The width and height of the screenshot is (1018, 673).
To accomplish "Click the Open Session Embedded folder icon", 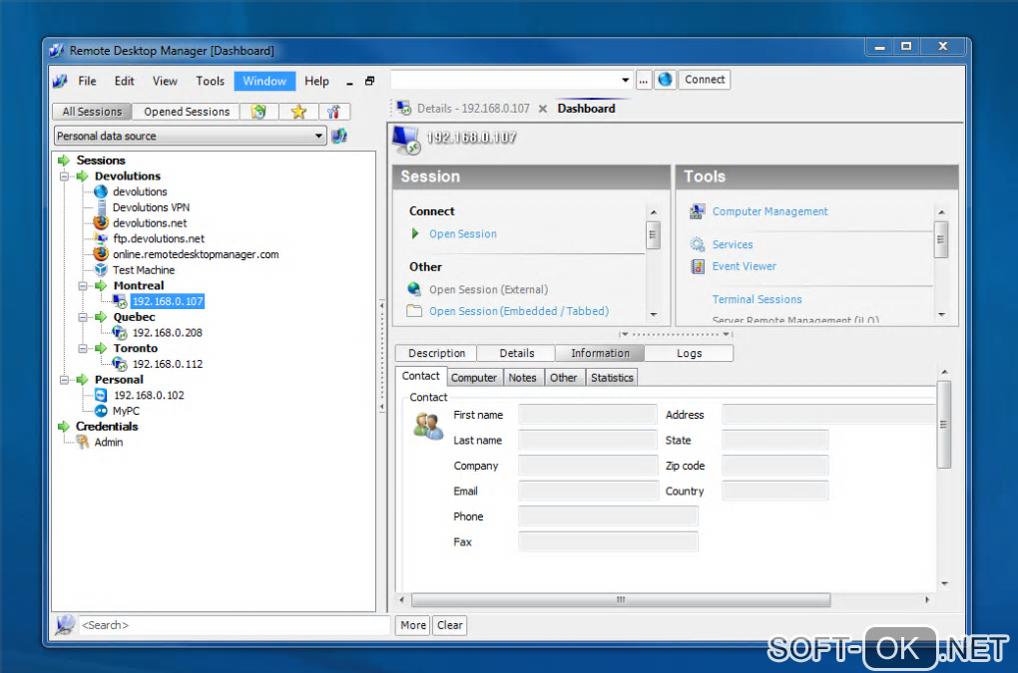I will pyautogui.click(x=414, y=311).
